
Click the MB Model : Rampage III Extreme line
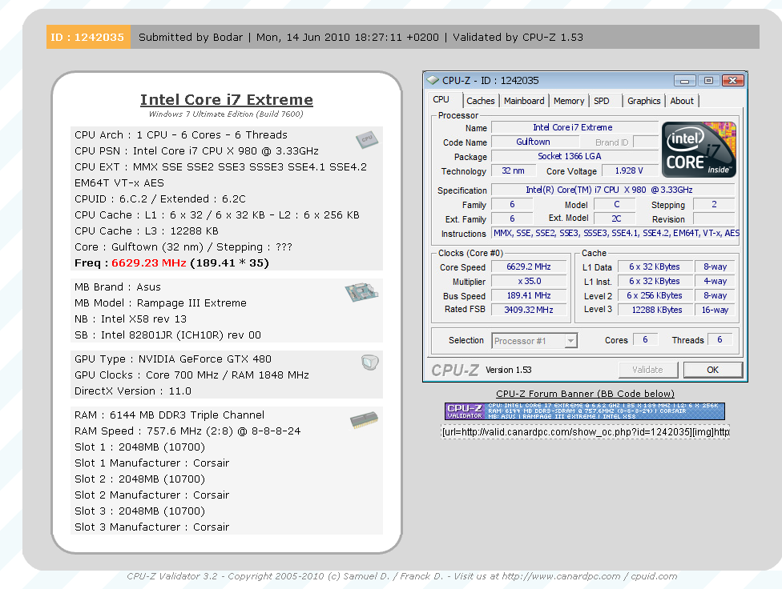pyautogui.click(x=160, y=303)
